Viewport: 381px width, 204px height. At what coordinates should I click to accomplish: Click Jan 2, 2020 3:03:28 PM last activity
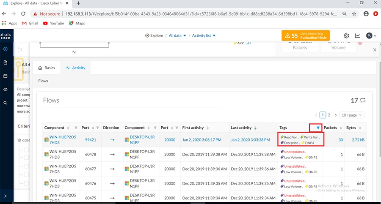pos(250,140)
